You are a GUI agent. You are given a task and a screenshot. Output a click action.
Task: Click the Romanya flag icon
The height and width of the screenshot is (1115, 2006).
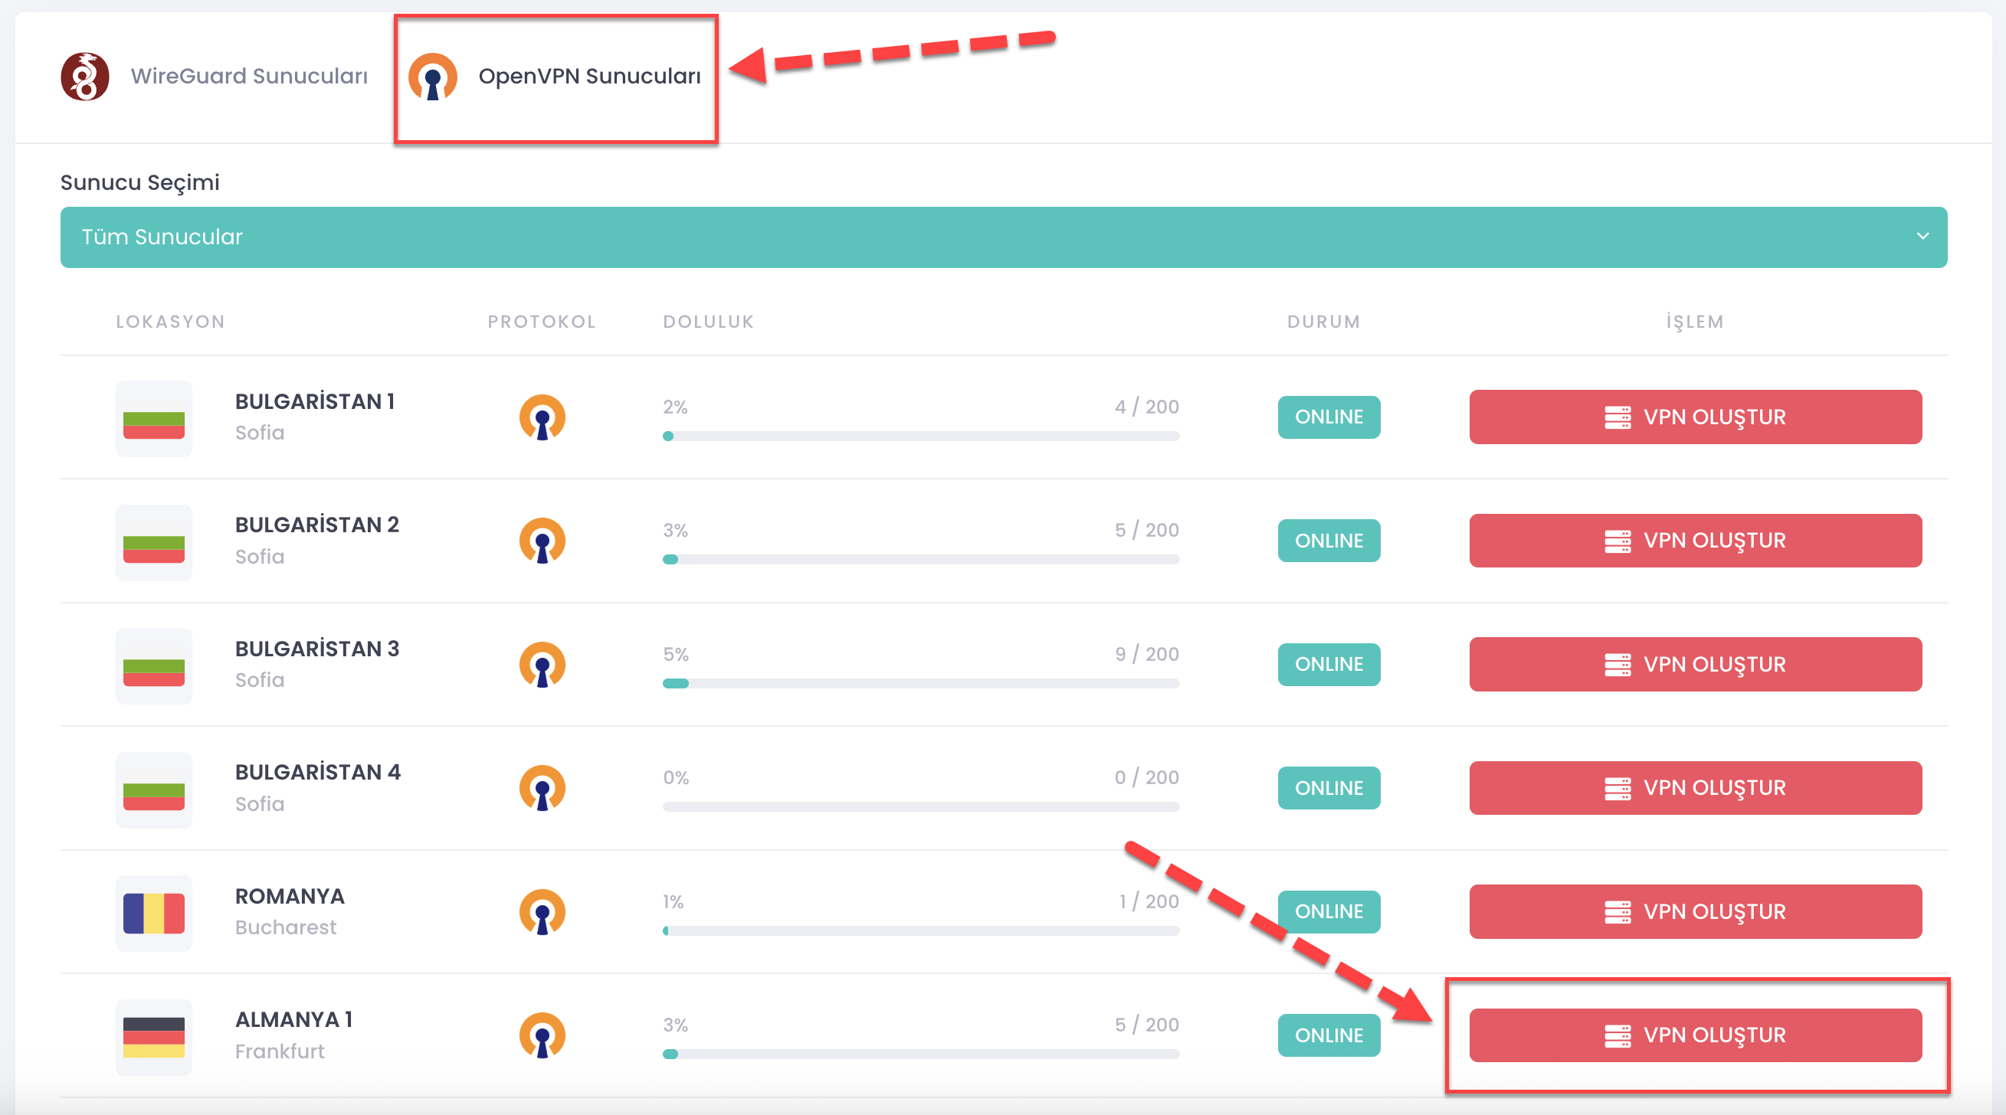point(153,914)
